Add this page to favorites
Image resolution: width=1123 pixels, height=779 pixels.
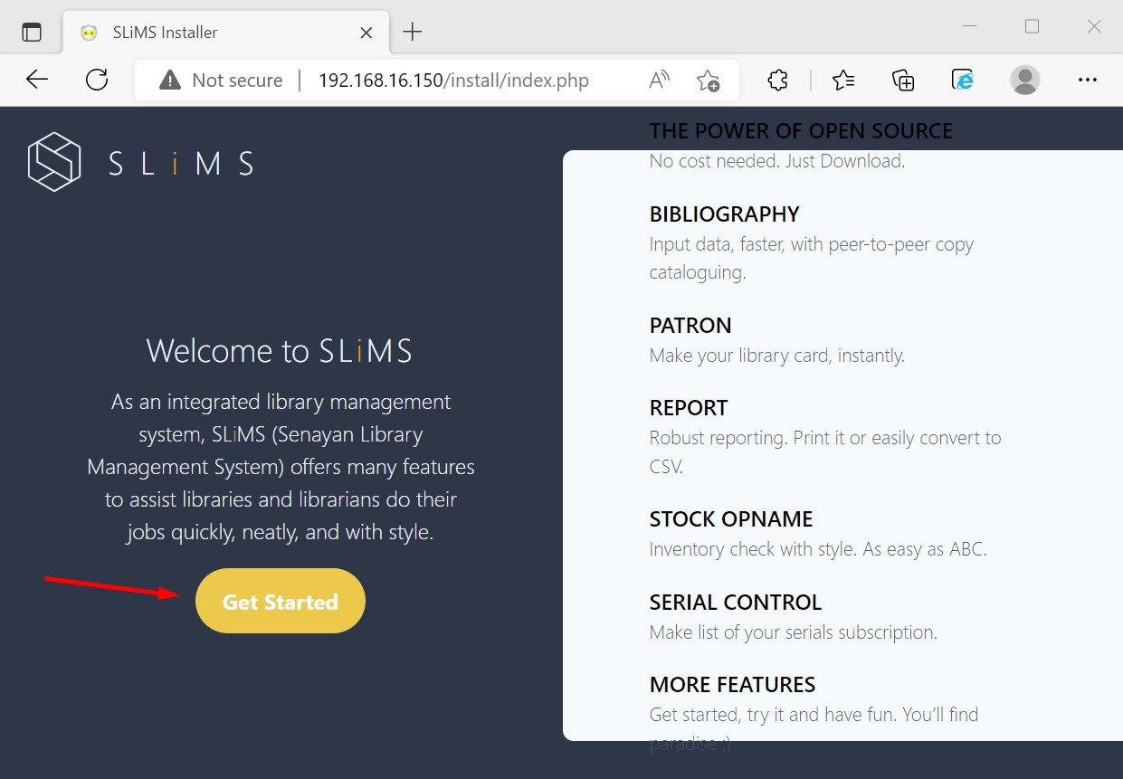[708, 81]
